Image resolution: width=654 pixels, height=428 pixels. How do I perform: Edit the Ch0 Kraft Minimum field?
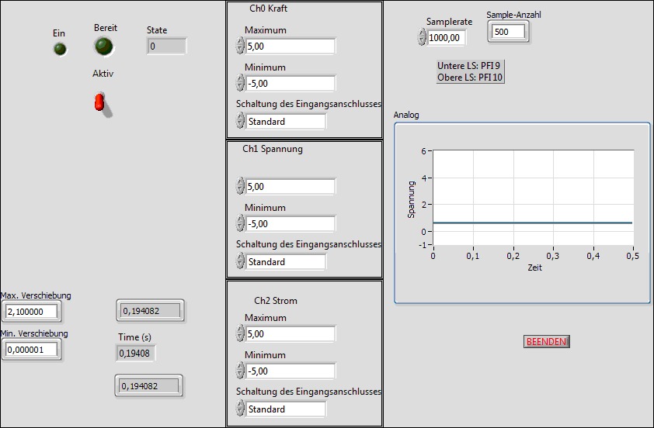click(x=290, y=83)
